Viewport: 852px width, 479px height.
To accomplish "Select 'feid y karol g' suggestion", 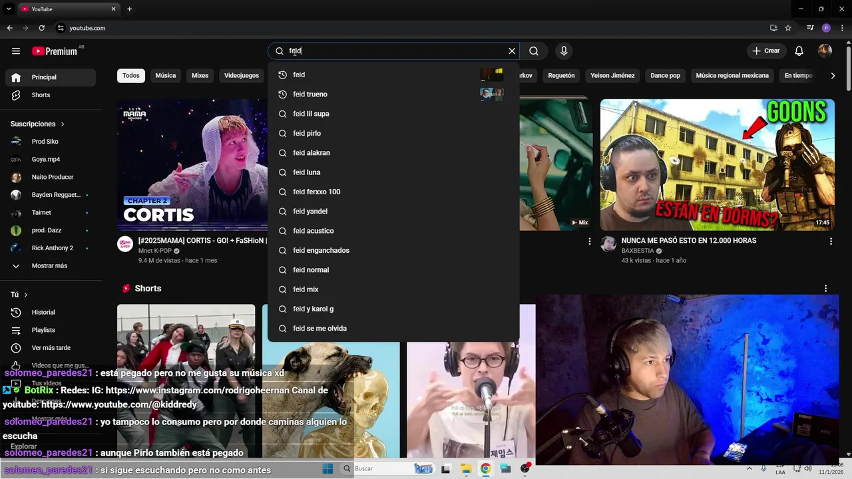I will pyautogui.click(x=393, y=309).
